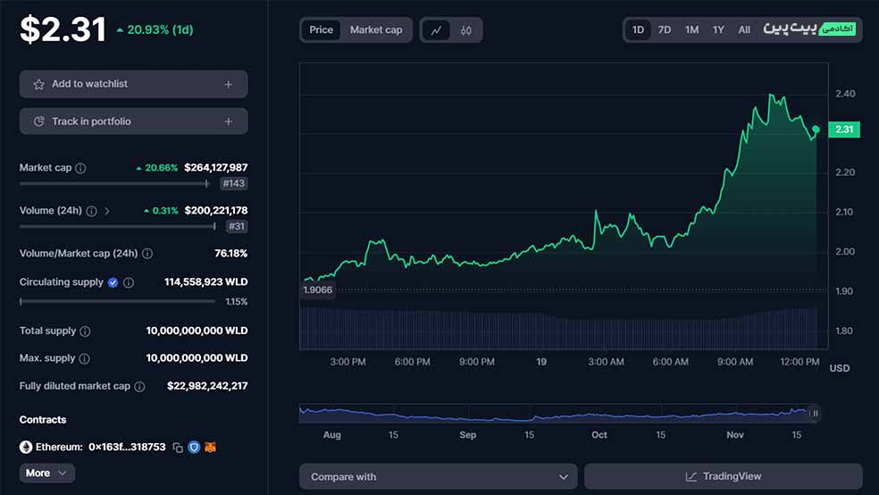The image size is (879, 495).
Task: Open the Compare with dropdown
Action: (x=438, y=476)
